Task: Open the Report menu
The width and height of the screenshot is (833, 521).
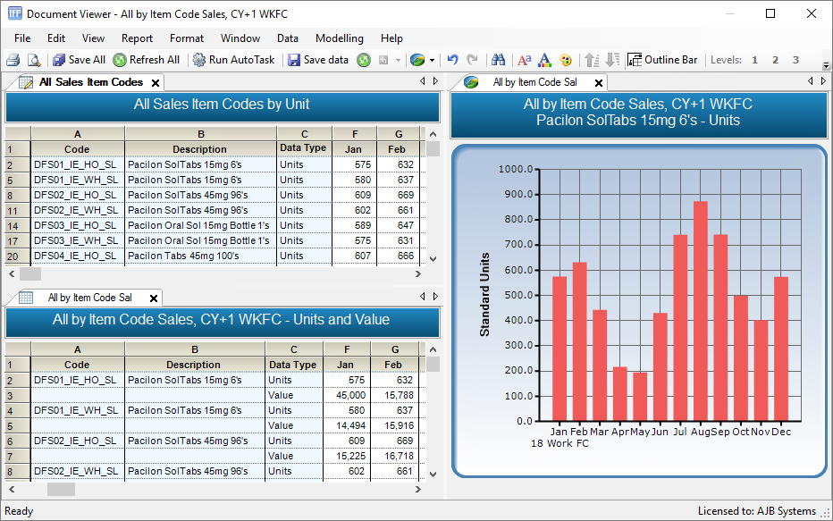Action: point(137,38)
